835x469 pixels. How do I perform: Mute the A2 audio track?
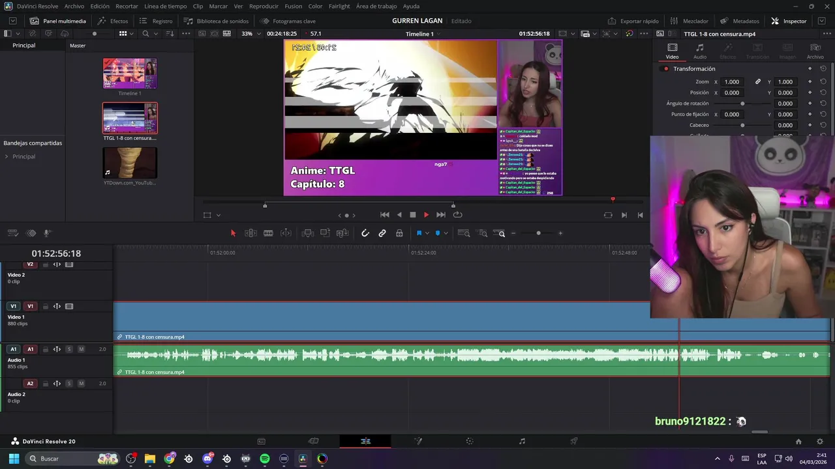click(81, 384)
